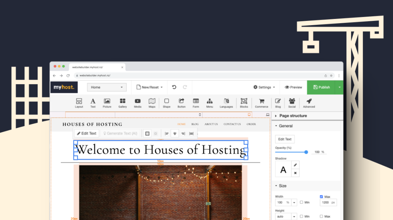Redo the last change

(185, 87)
